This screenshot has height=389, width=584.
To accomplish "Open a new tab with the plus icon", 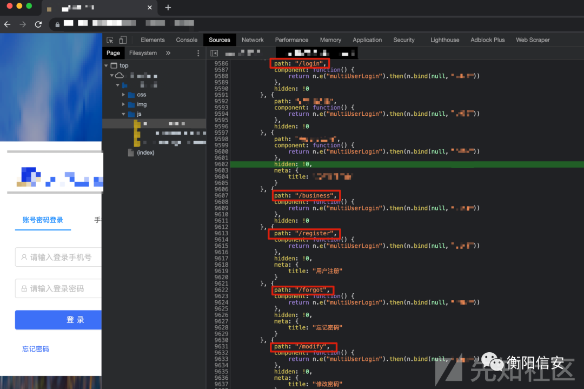I will point(168,8).
